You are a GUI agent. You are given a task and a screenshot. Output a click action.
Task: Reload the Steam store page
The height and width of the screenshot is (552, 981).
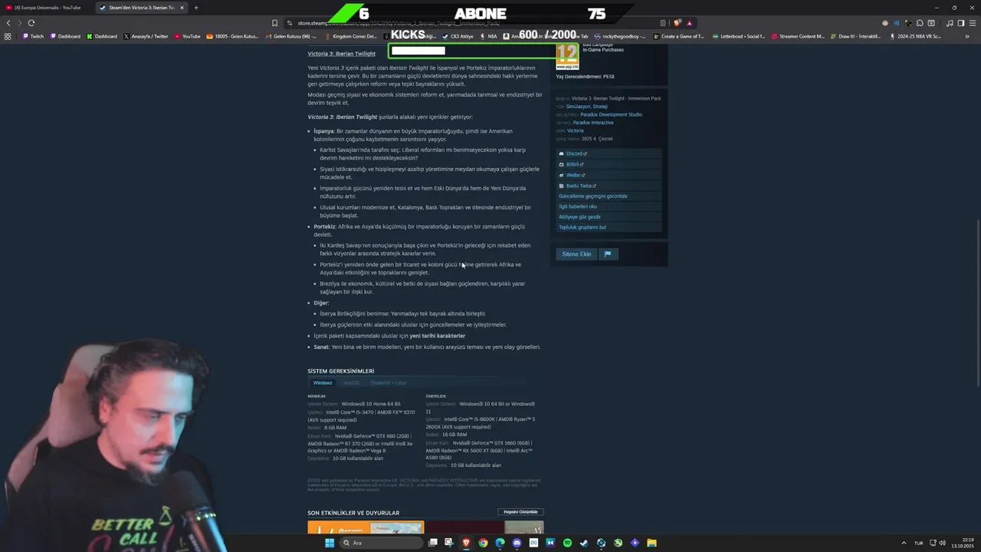[x=31, y=23]
